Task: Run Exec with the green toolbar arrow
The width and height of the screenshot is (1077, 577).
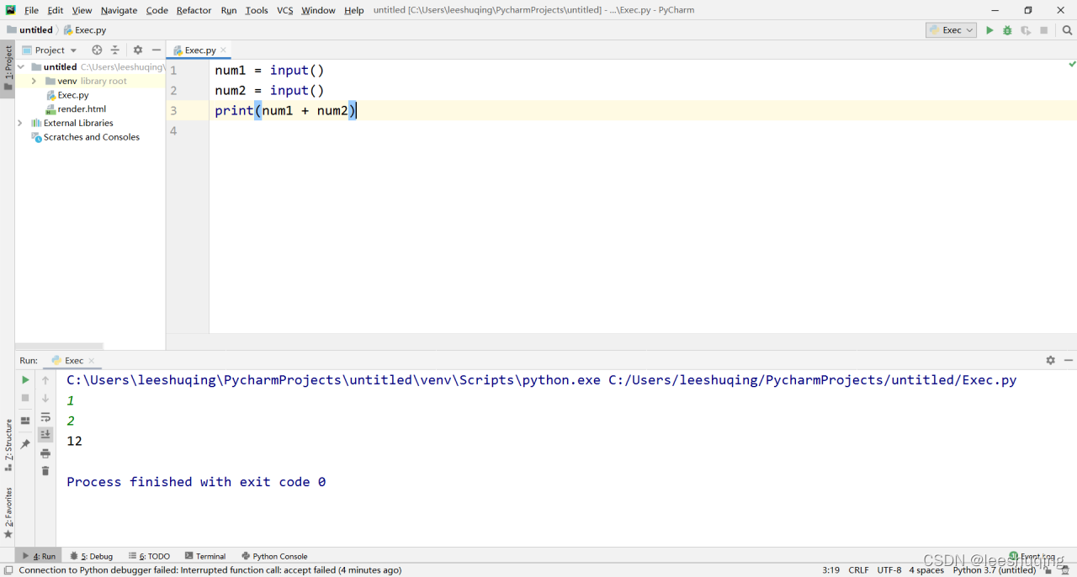Action: click(989, 30)
